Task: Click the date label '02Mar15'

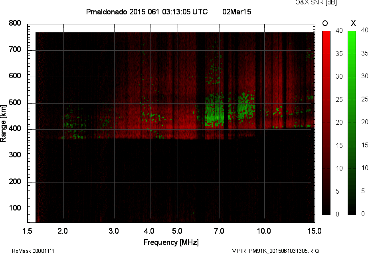Action: (x=237, y=12)
